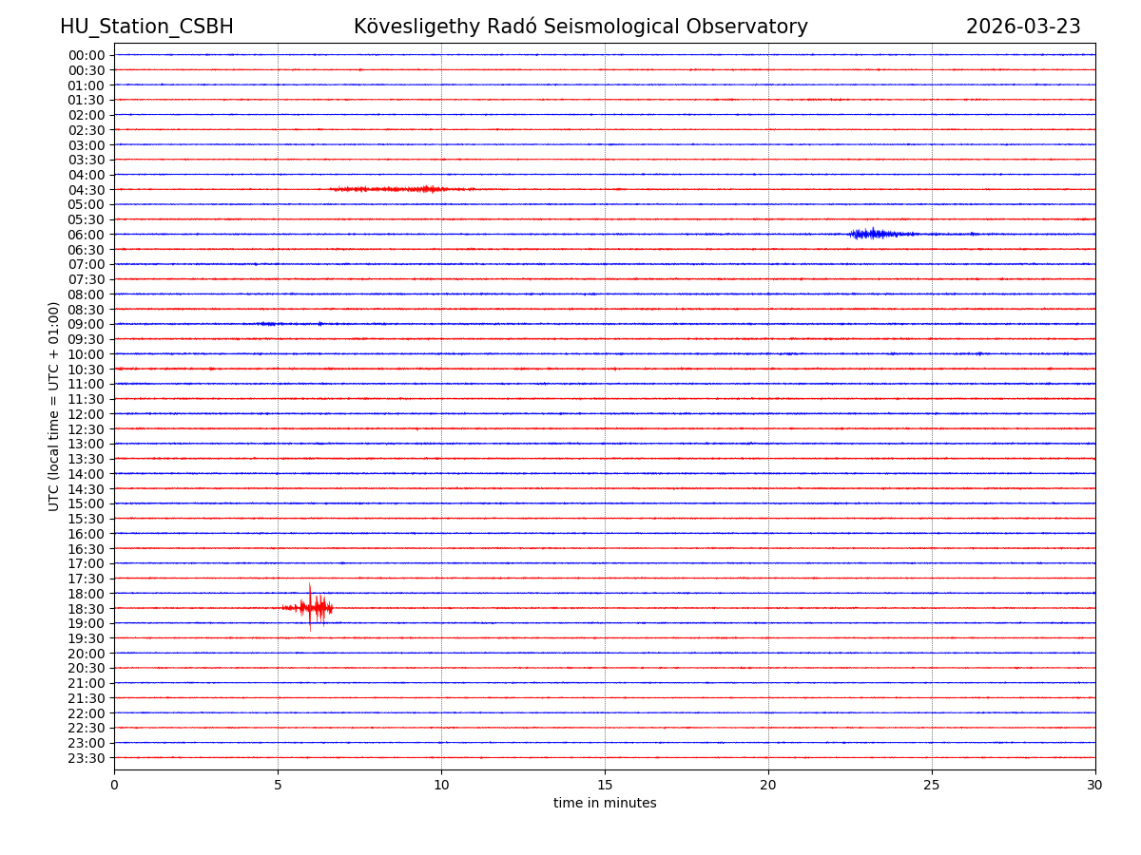Screen dimensions: 1141x855
Task: Click the 12:00 row label
Action: [x=87, y=414]
